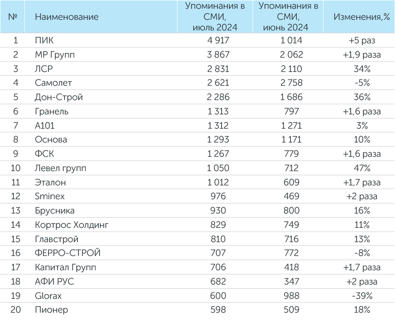The height and width of the screenshot is (321, 395).
Task: Select the Пионер company name
Action: click(51, 309)
